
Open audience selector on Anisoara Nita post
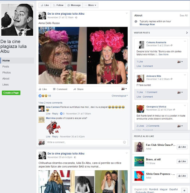pos(180,92)
